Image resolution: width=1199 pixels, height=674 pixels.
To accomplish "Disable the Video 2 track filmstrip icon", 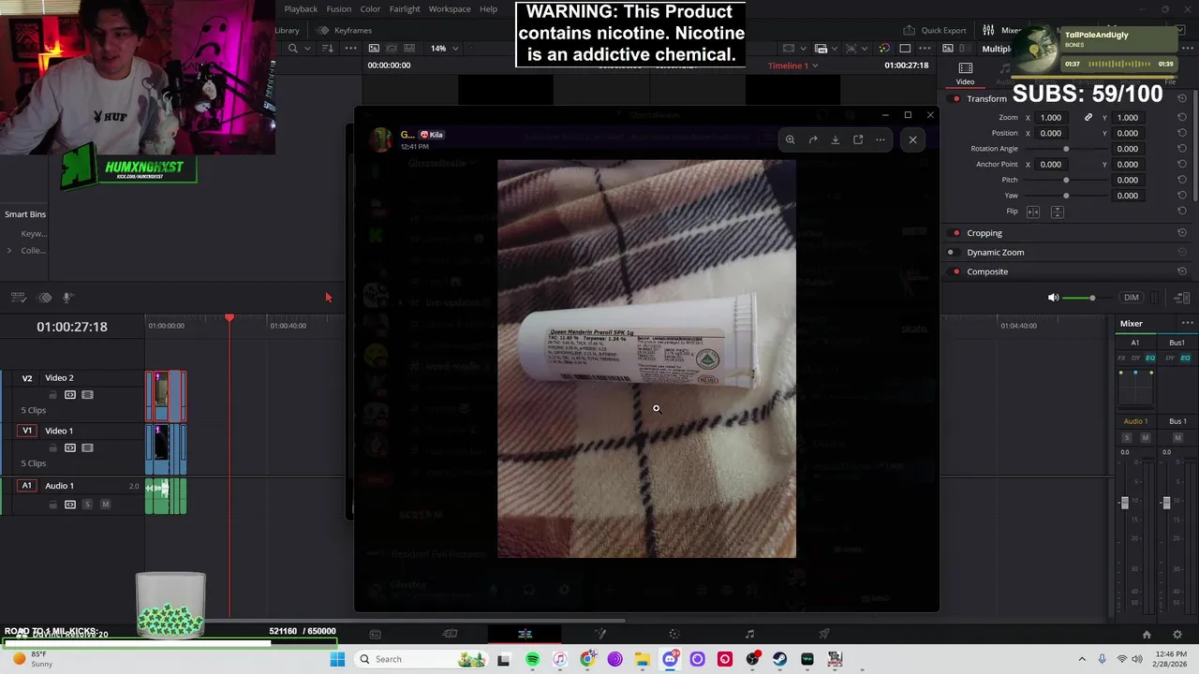I will [87, 395].
